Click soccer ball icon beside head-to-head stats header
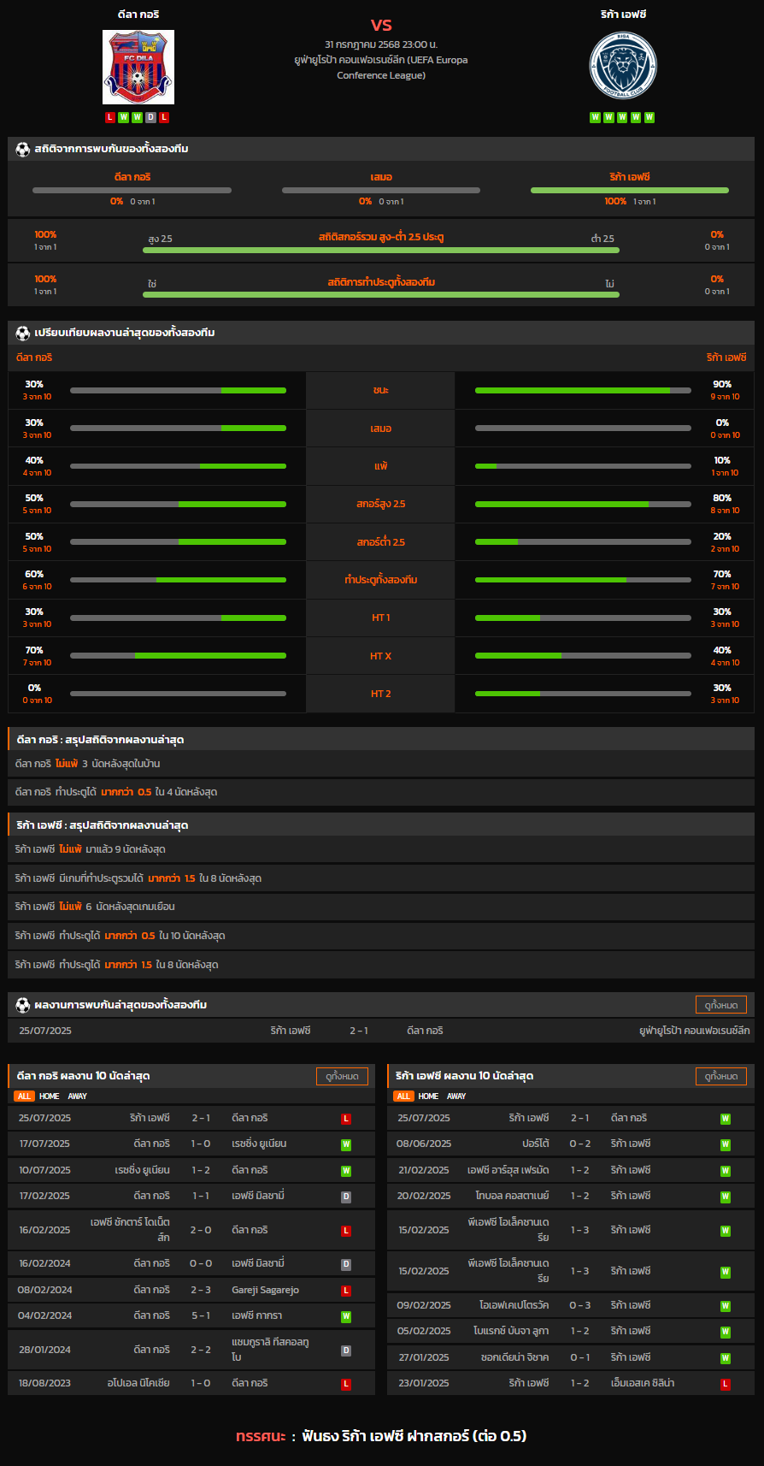Viewport: 764px width, 1466px height. [23, 149]
